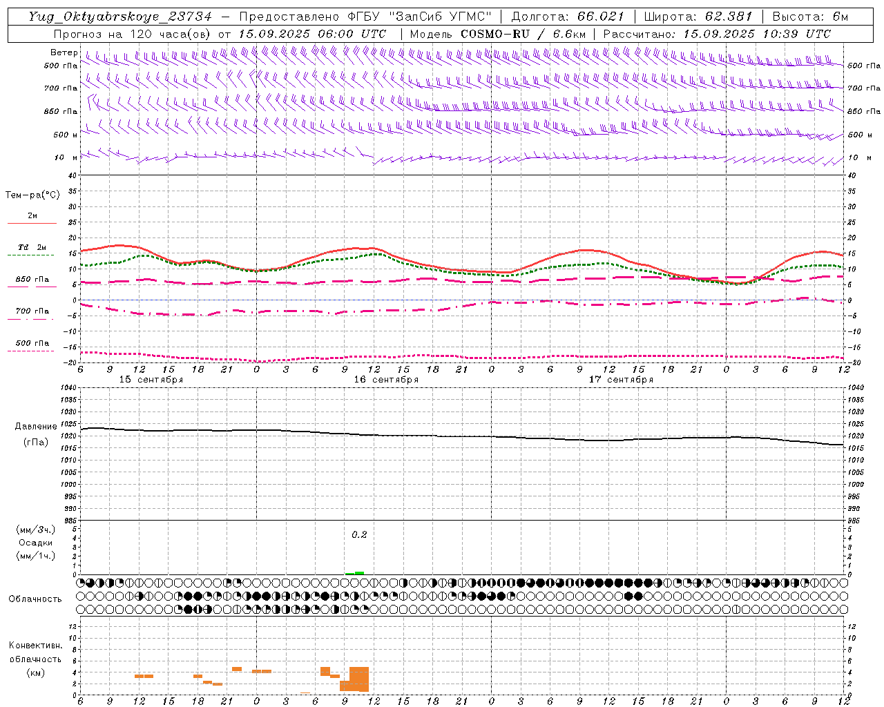This screenshot has height=707, width=884.
Task: Click the Тем-ра(°C) axis title
Action: [x=32, y=195]
